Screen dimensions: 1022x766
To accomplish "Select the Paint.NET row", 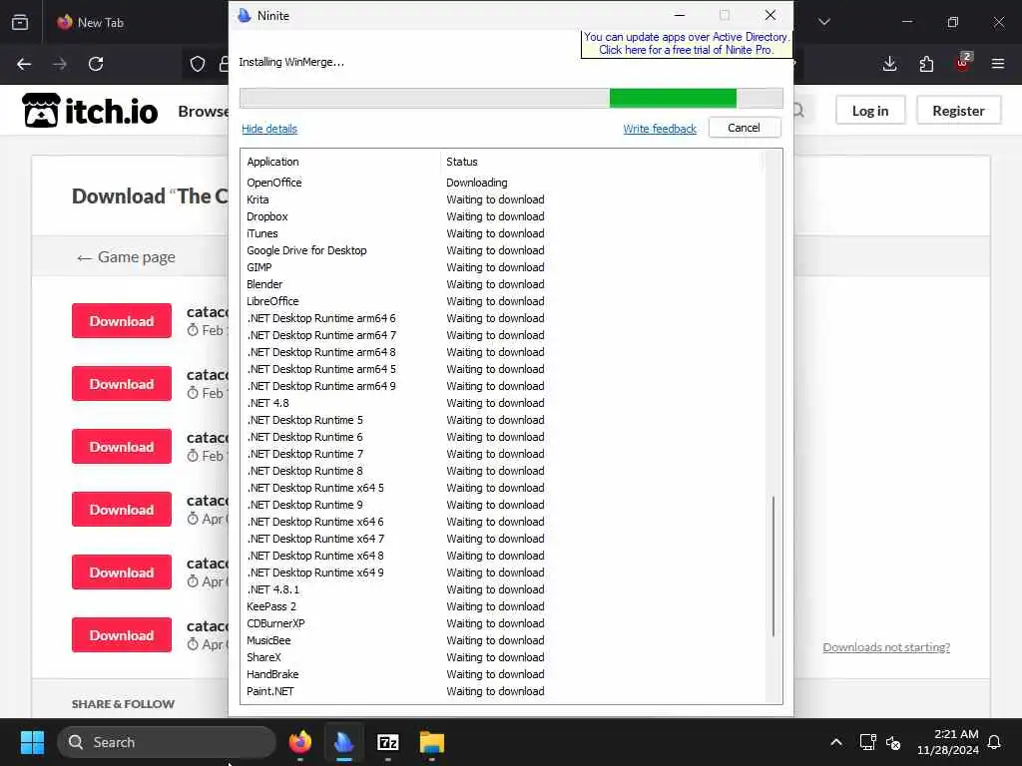I will 502,691.
